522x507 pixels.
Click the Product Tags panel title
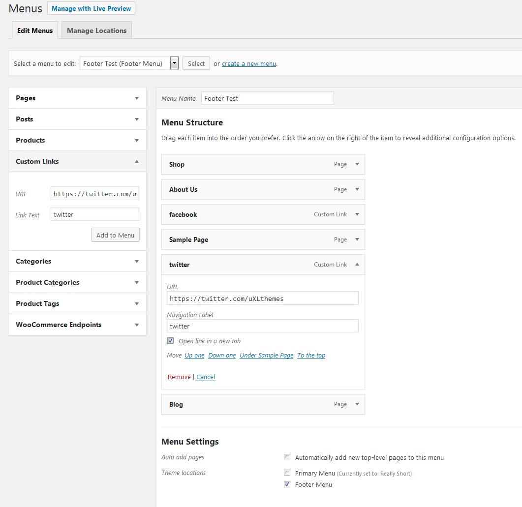click(x=37, y=304)
